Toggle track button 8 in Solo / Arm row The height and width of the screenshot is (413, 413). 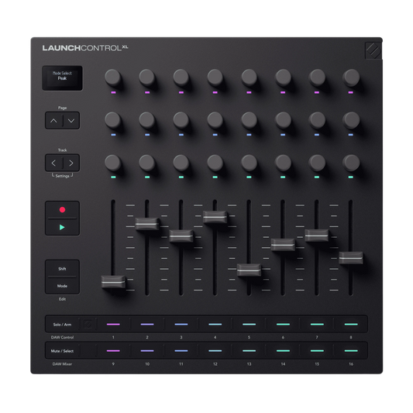pos(351,324)
